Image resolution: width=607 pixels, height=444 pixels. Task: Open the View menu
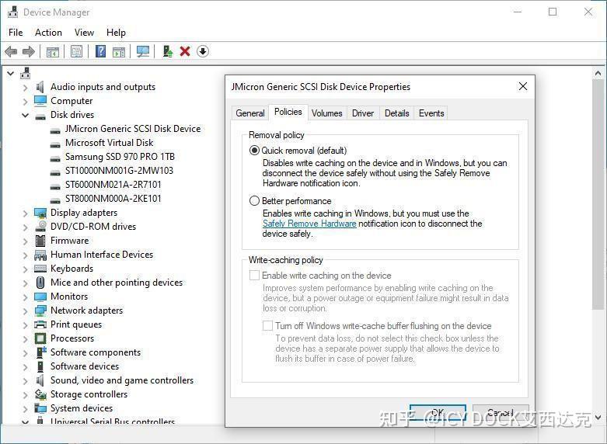[x=84, y=33]
